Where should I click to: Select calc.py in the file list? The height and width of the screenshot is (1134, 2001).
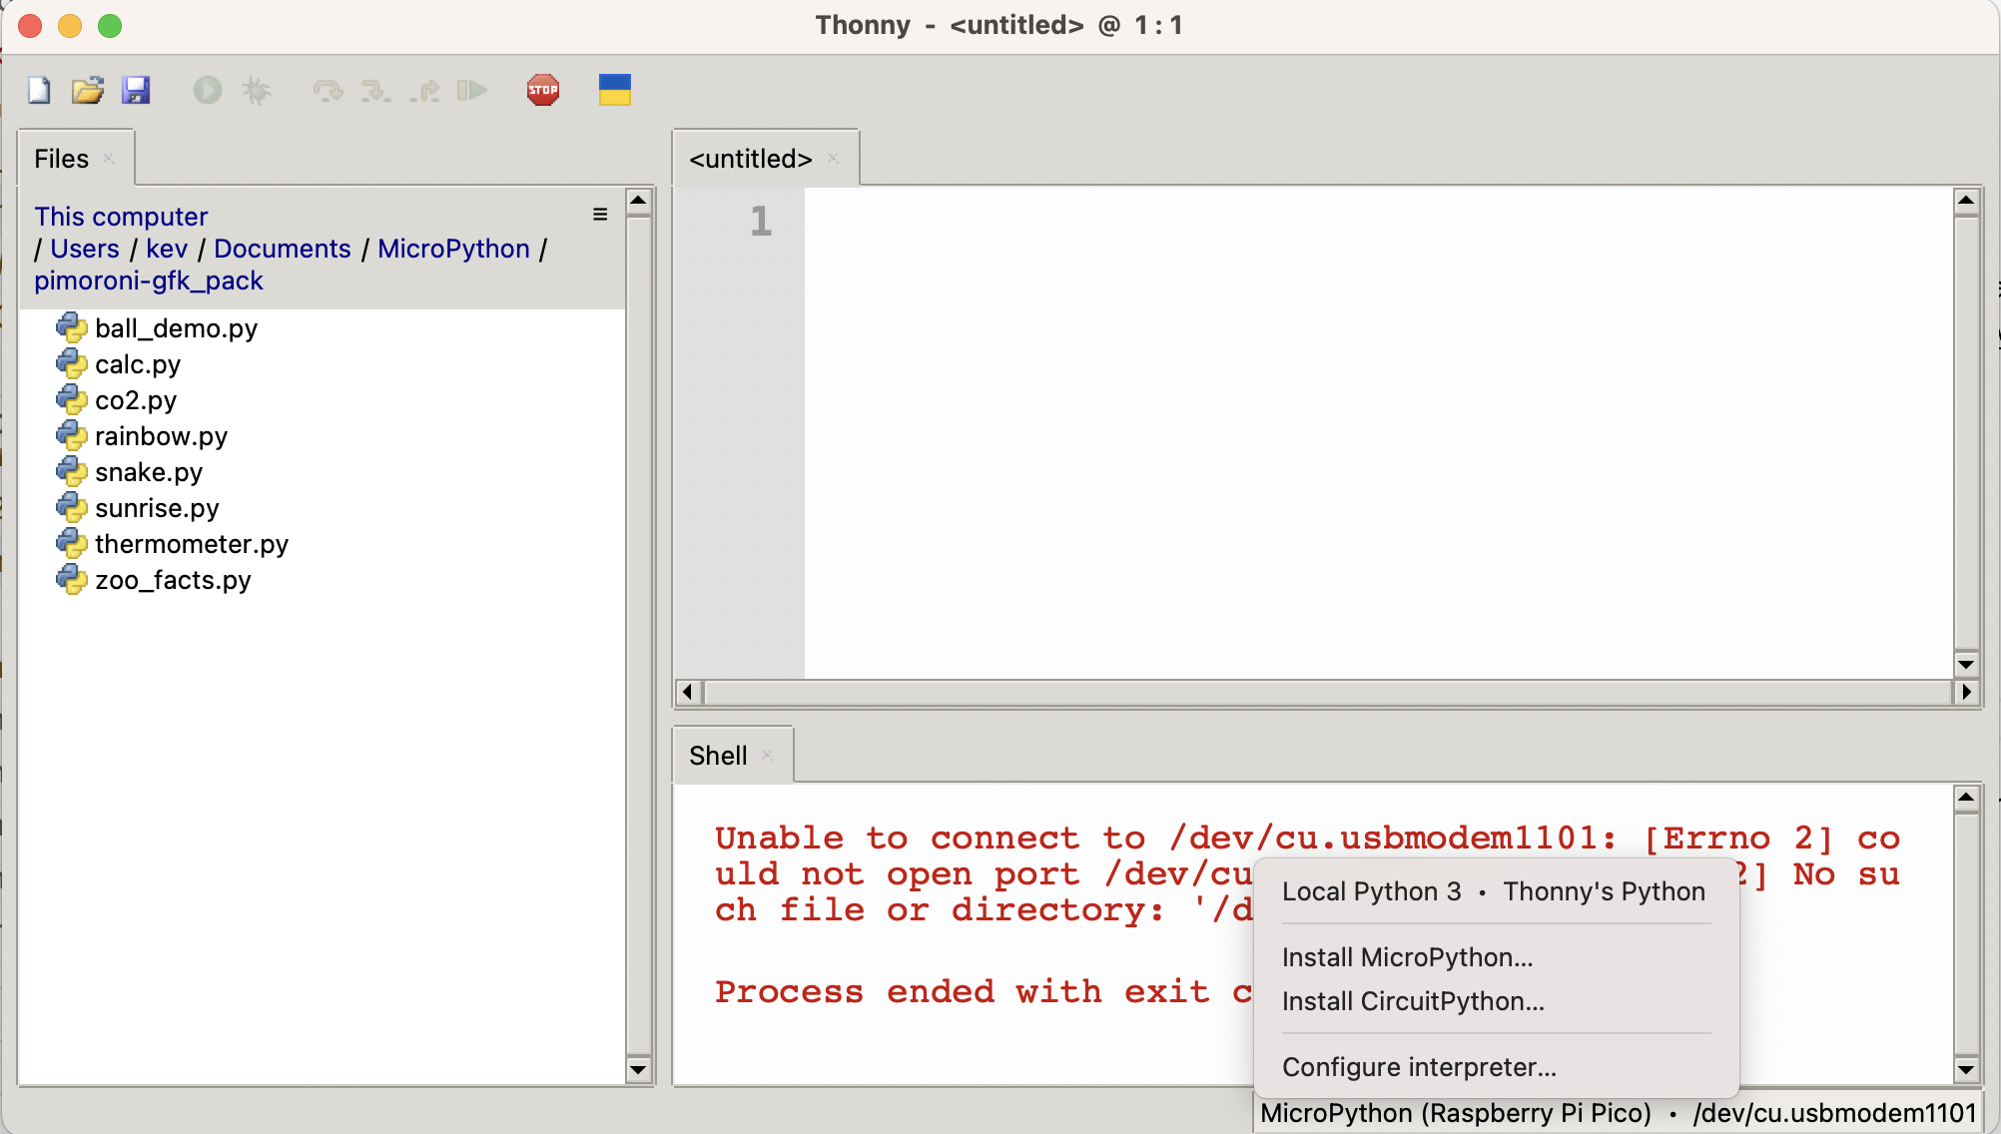[138, 364]
